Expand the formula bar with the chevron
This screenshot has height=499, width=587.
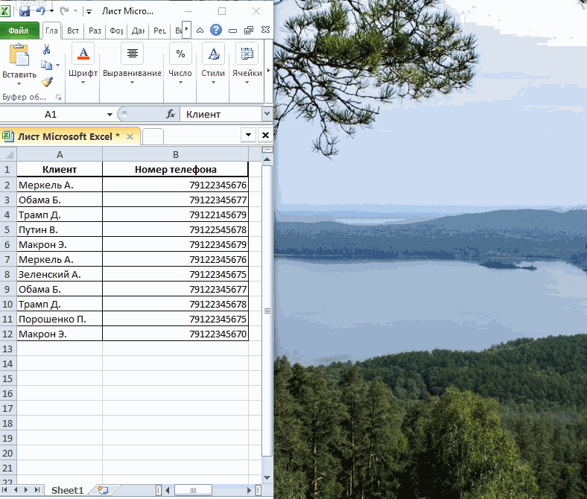[x=267, y=114]
